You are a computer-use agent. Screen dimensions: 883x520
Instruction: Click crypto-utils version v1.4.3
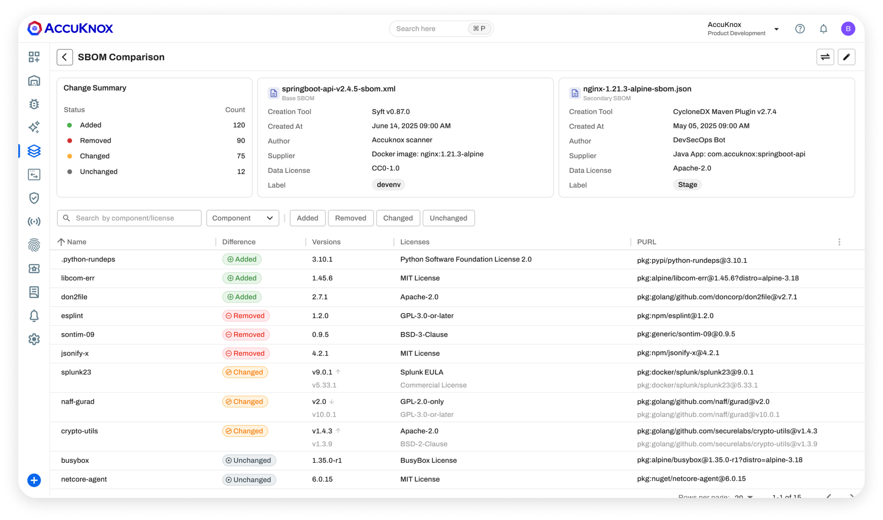click(322, 431)
